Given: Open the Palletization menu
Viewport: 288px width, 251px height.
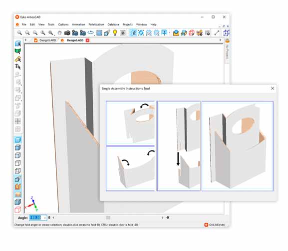Looking at the screenshot, I should (96, 24).
